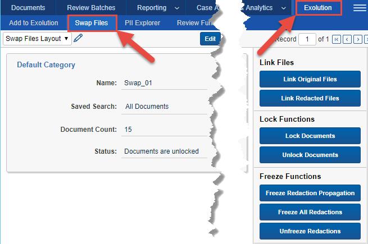Click the Swap_01 name value
The width and height of the screenshot is (368, 244).
tap(138, 83)
